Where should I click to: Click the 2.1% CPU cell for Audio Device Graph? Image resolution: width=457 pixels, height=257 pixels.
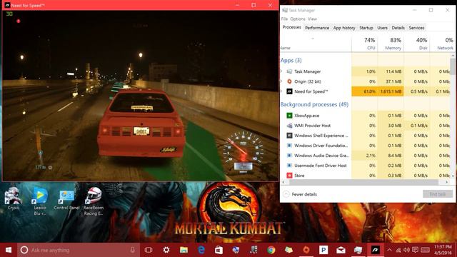pos(365,156)
